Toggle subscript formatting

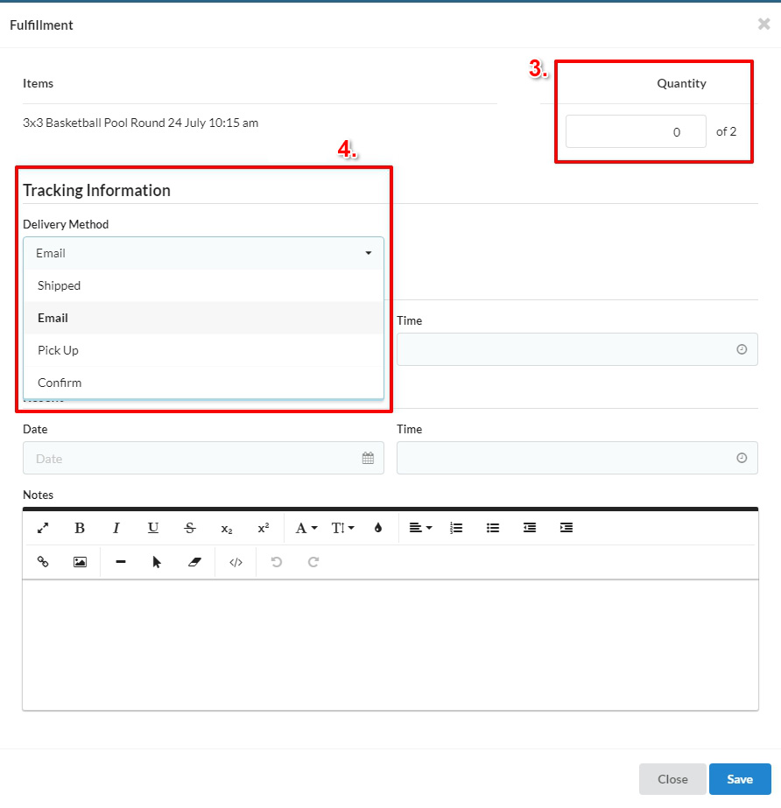pos(227,529)
